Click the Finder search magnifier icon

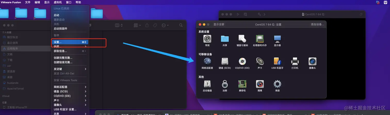(x=181, y=25)
